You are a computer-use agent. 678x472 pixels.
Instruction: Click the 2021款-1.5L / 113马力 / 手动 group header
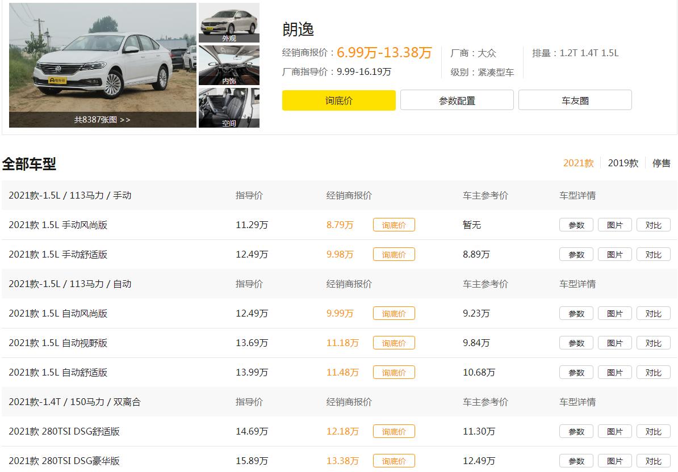coord(70,196)
